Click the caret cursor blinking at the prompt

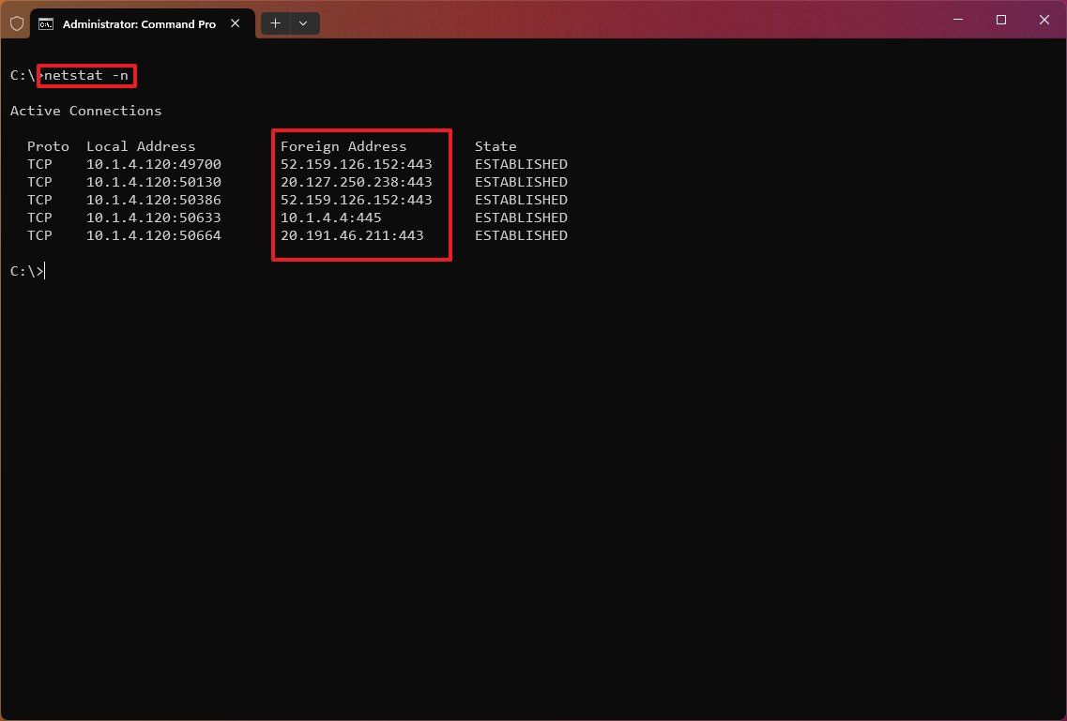point(44,270)
